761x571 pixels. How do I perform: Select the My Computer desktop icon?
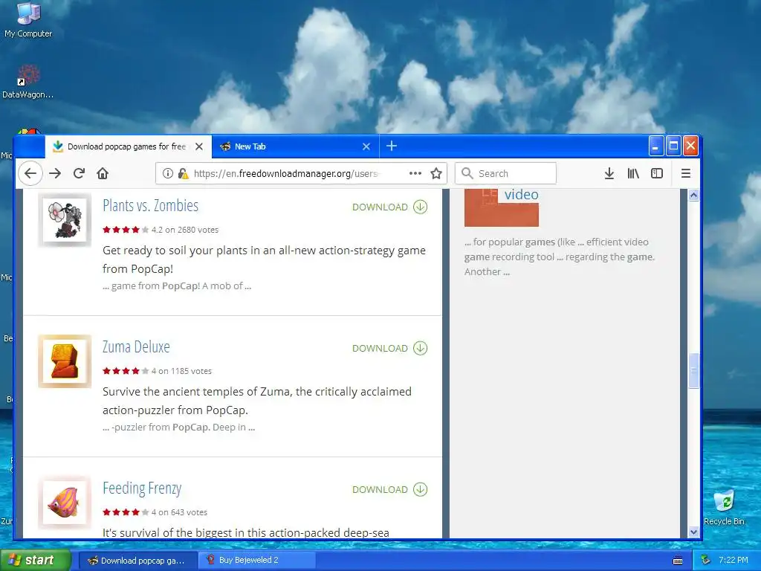(x=28, y=19)
